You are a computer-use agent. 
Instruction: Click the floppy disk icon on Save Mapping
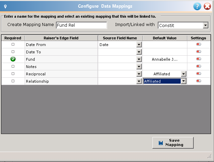(161, 143)
